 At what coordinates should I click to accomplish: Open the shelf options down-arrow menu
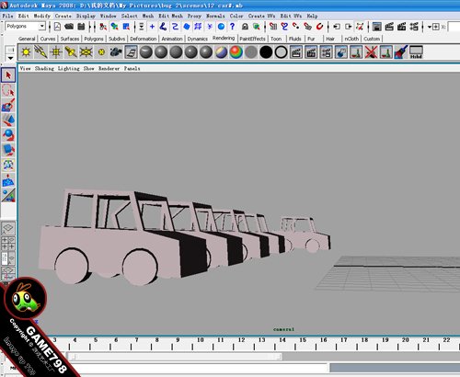(x=10, y=58)
